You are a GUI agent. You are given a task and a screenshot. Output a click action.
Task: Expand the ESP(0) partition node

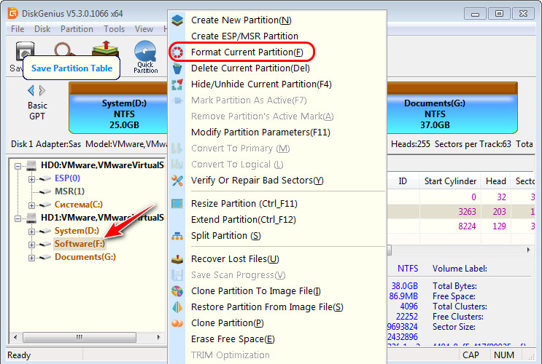pyautogui.click(x=31, y=179)
